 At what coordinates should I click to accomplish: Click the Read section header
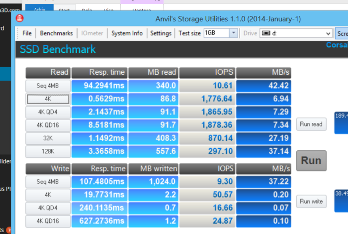pyautogui.click(x=48, y=73)
